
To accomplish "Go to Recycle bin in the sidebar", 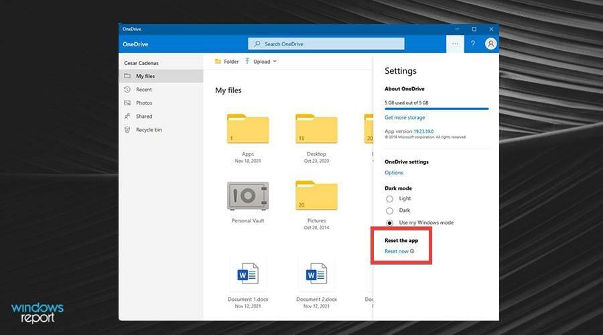I will (x=161, y=130).
